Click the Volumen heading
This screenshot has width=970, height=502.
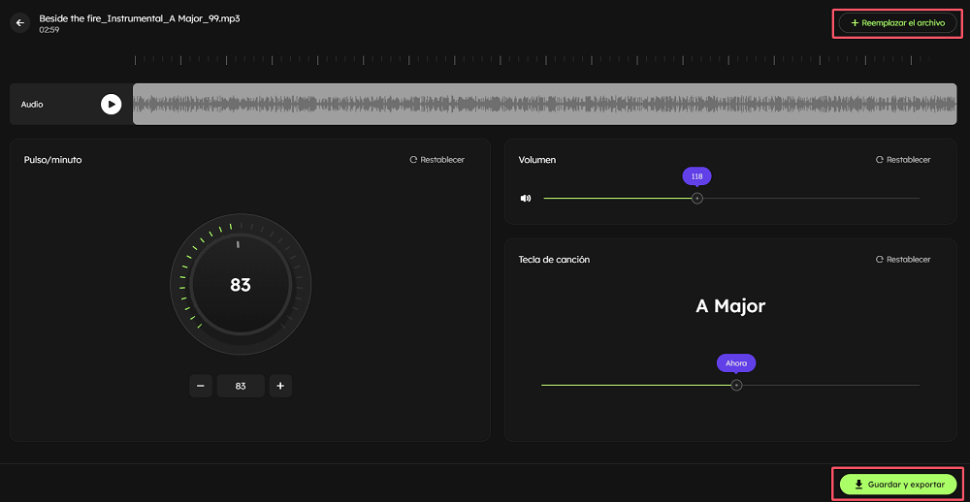tap(537, 160)
